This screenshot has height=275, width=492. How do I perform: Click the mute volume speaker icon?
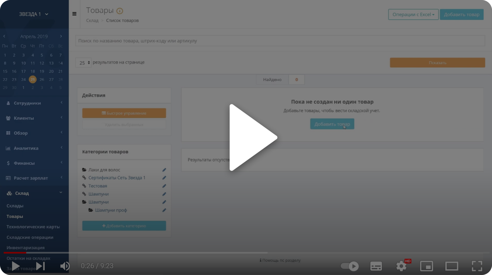(x=65, y=266)
